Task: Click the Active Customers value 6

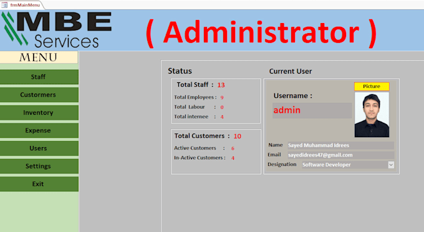Action: click(233, 148)
